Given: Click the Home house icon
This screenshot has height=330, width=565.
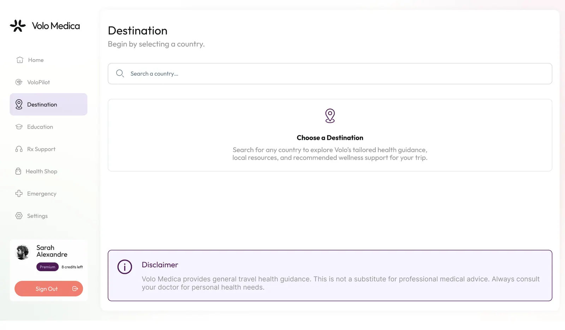Looking at the screenshot, I should tap(20, 60).
